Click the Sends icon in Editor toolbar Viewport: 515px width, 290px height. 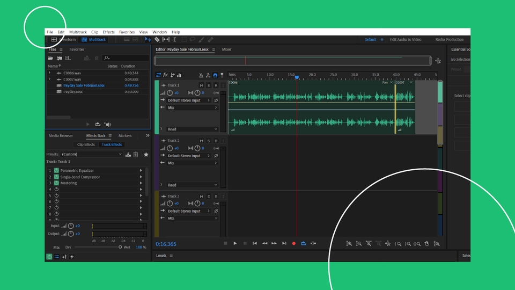[x=172, y=75]
